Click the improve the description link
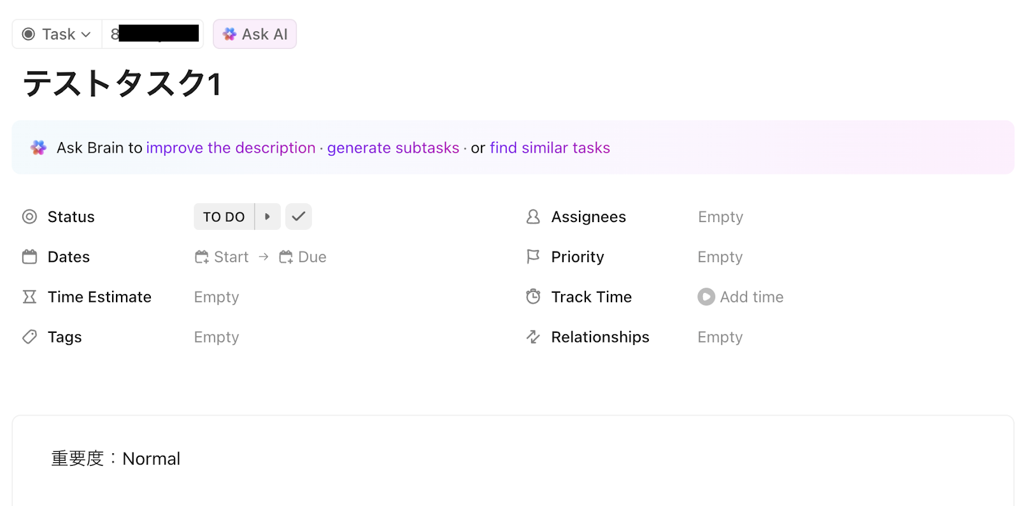The width and height of the screenshot is (1019, 506). coord(231,148)
